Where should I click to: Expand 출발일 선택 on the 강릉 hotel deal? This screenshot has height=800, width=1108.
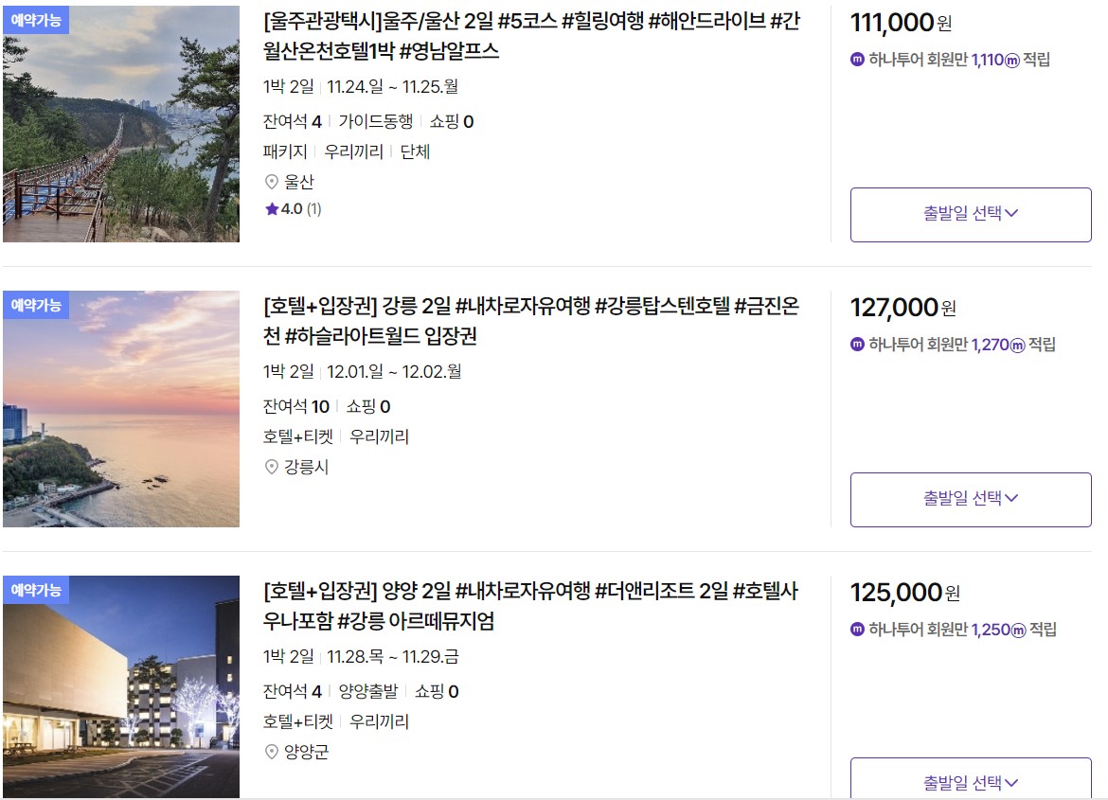pos(970,500)
